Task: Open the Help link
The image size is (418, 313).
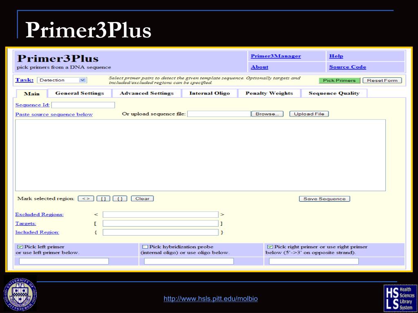Action: [x=336, y=56]
